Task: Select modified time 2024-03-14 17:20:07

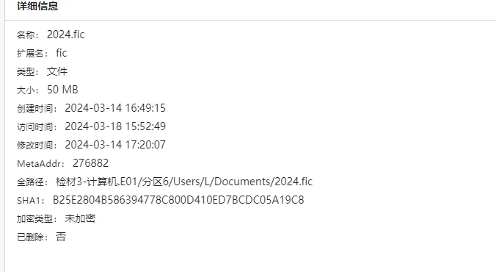Action: pyautogui.click(x=115, y=145)
